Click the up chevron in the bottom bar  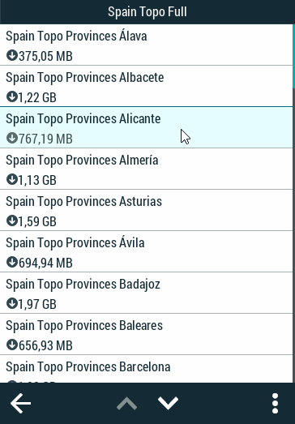126,403
